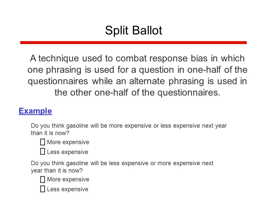Click 'year than it is now?' in second question
267x209 pixels.
coord(57,170)
